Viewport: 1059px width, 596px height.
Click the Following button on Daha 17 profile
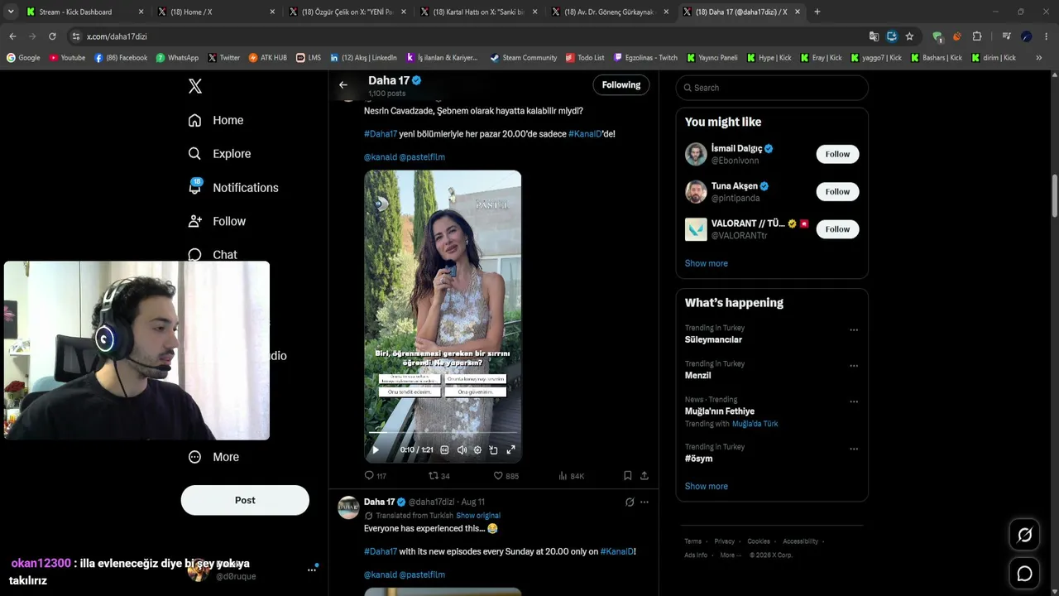[621, 85]
